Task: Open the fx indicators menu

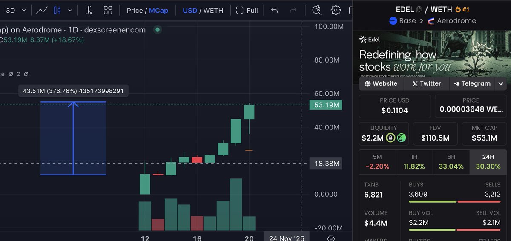Action: click(x=89, y=10)
